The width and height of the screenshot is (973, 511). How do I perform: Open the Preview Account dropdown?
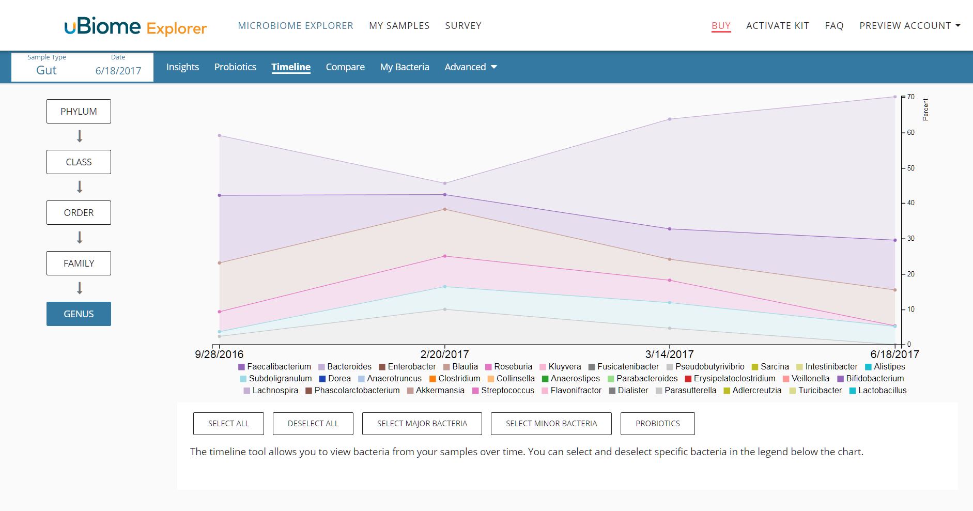pyautogui.click(x=909, y=26)
